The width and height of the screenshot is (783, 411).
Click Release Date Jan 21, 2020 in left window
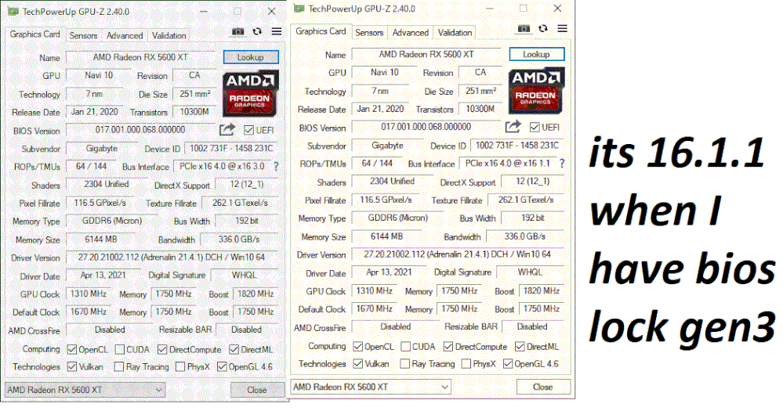[94, 112]
